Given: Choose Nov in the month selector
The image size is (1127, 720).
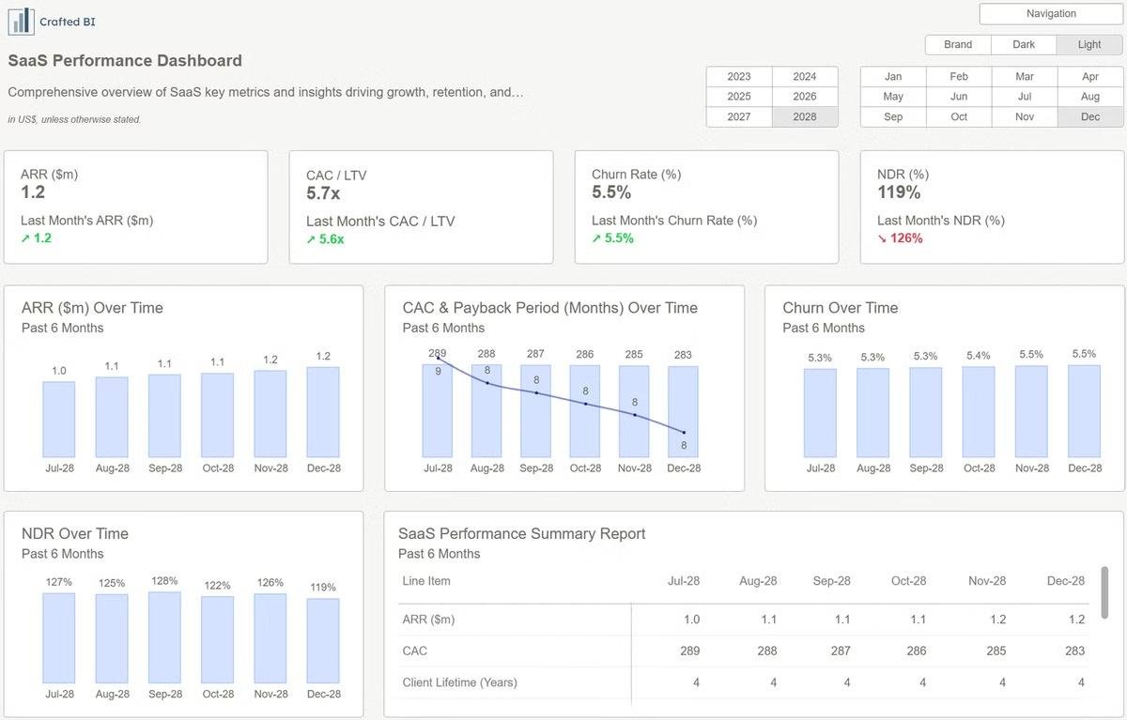Looking at the screenshot, I should click(1025, 117).
